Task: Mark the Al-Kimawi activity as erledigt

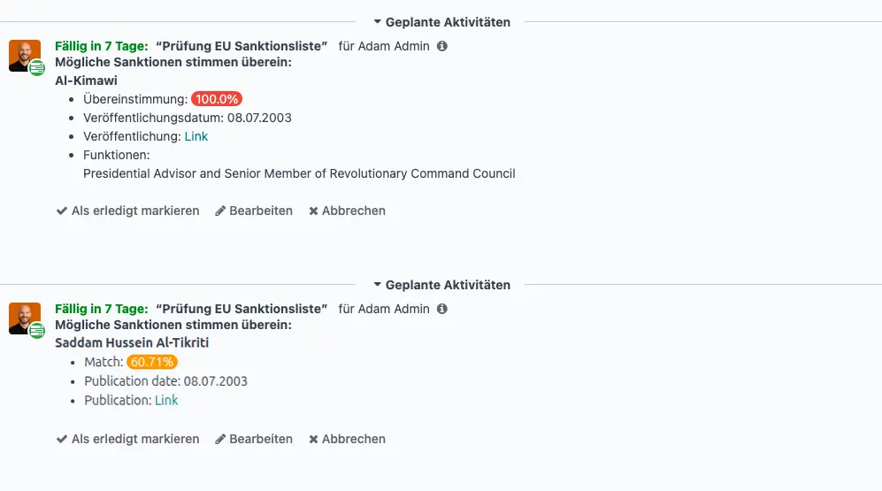Action: 127,211
